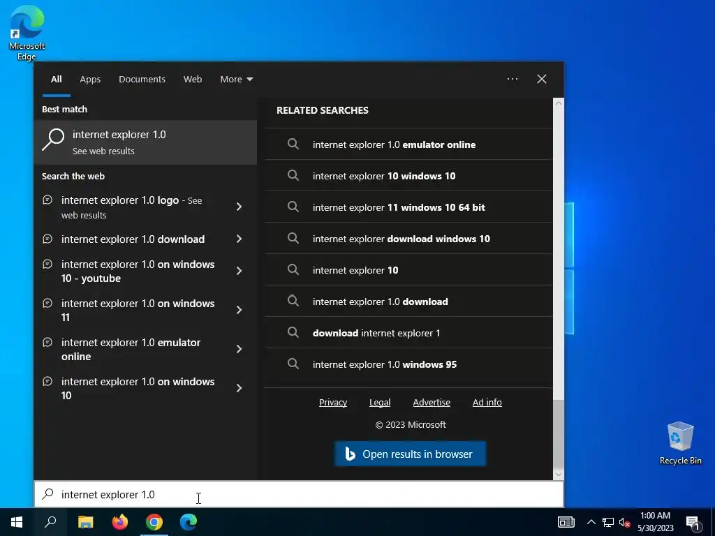The image size is (715, 536).
Task: Expand arrow for left-panel 'emulator online' suggestion
Action: point(239,349)
